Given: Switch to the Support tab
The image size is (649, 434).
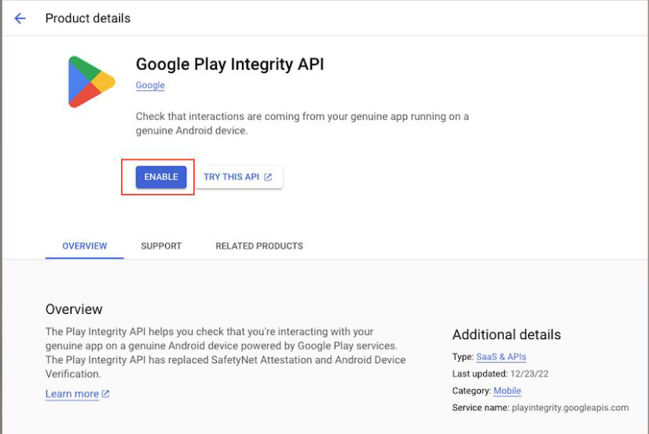Looking at the screenshot, I should click(x=161, y=246).
